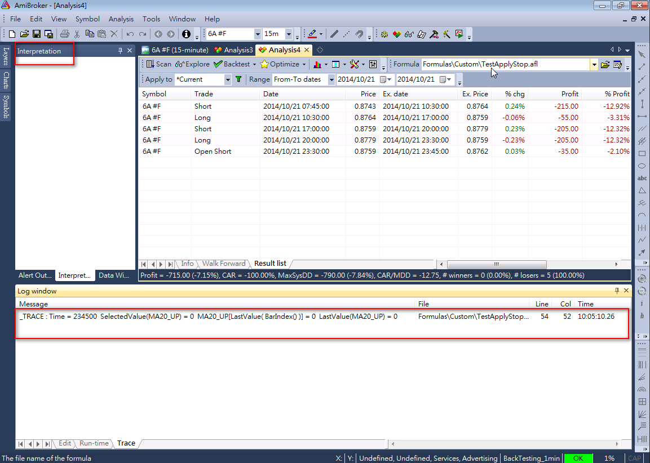The width and height of the screenshot is (650, 463).
Task: Click the Scan button
Action: (159, 64)
